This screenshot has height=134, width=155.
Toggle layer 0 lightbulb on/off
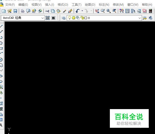click(69, 18)
